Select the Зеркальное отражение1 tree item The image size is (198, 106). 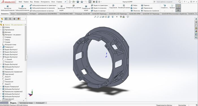click(x=12, y=72)
